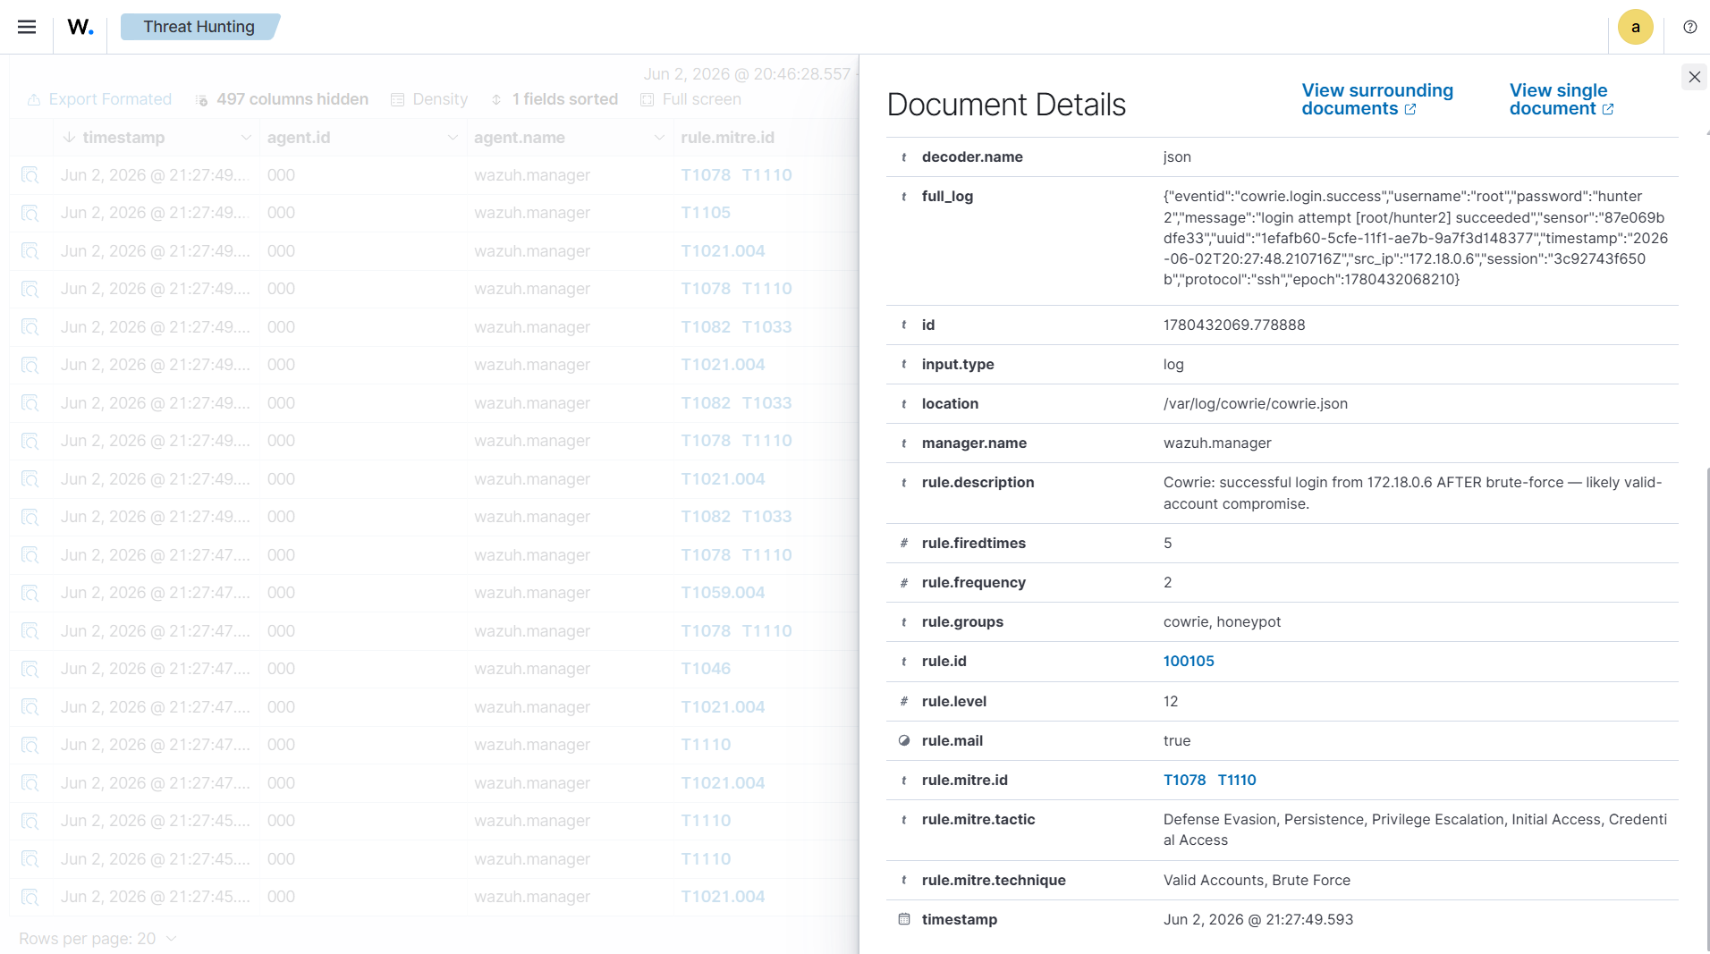The height and width of the screenshot is (954, 1710).
Task: Expand the agent.name column header menu
Action: (x=659, y=138)
